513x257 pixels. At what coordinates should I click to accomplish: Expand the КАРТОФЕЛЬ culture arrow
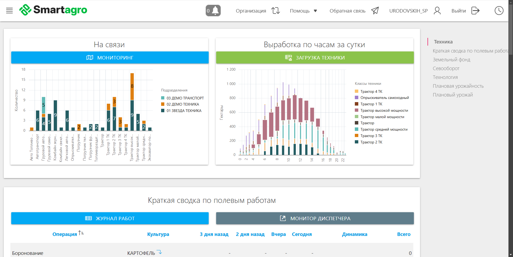160,252
